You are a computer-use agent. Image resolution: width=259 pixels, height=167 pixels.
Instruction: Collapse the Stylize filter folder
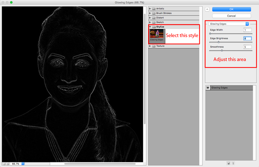tap(150, 27)
